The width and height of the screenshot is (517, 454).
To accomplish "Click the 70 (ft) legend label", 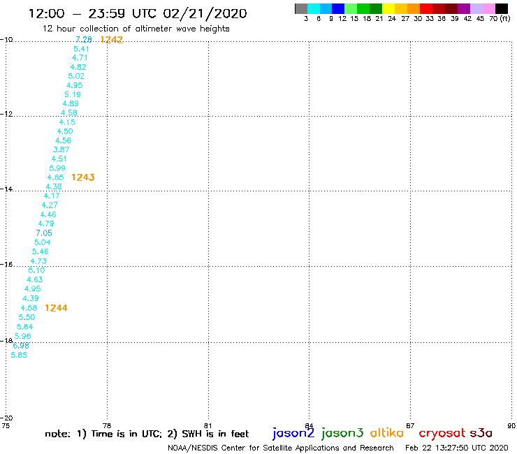I will click(500, 19).
